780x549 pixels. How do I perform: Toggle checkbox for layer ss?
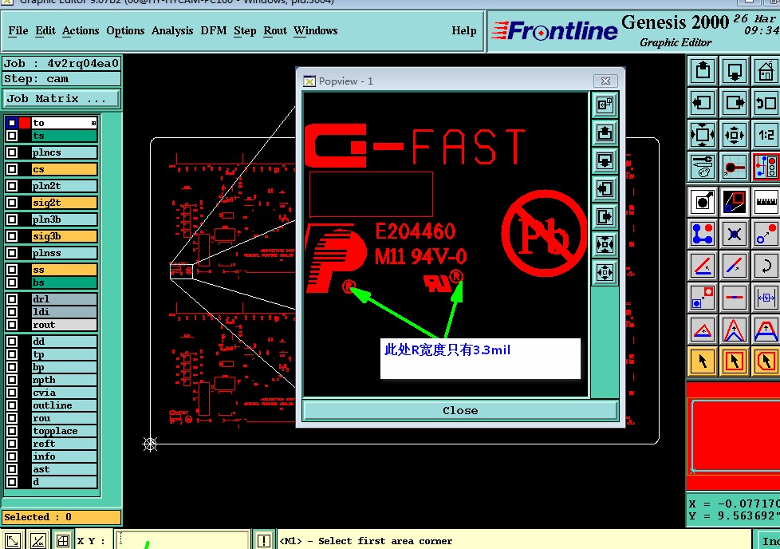click(12, 270)
